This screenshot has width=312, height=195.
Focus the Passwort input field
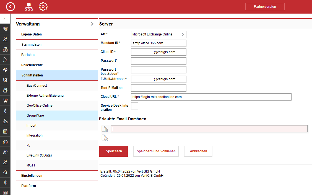158,61
